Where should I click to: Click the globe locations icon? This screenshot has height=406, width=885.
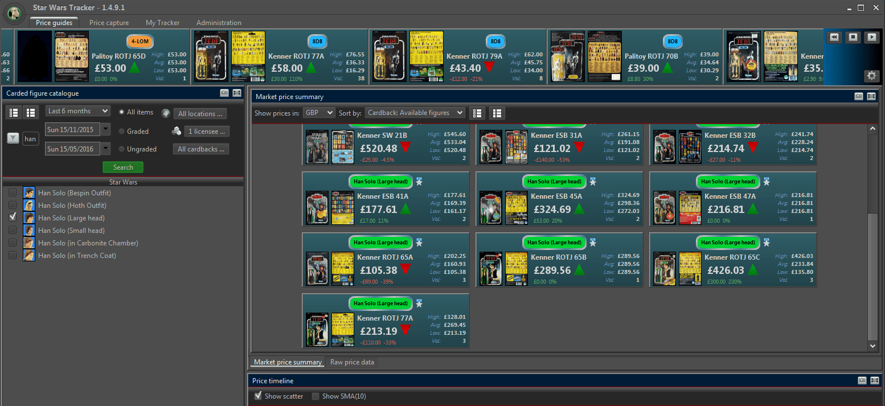tap(166, 113)
